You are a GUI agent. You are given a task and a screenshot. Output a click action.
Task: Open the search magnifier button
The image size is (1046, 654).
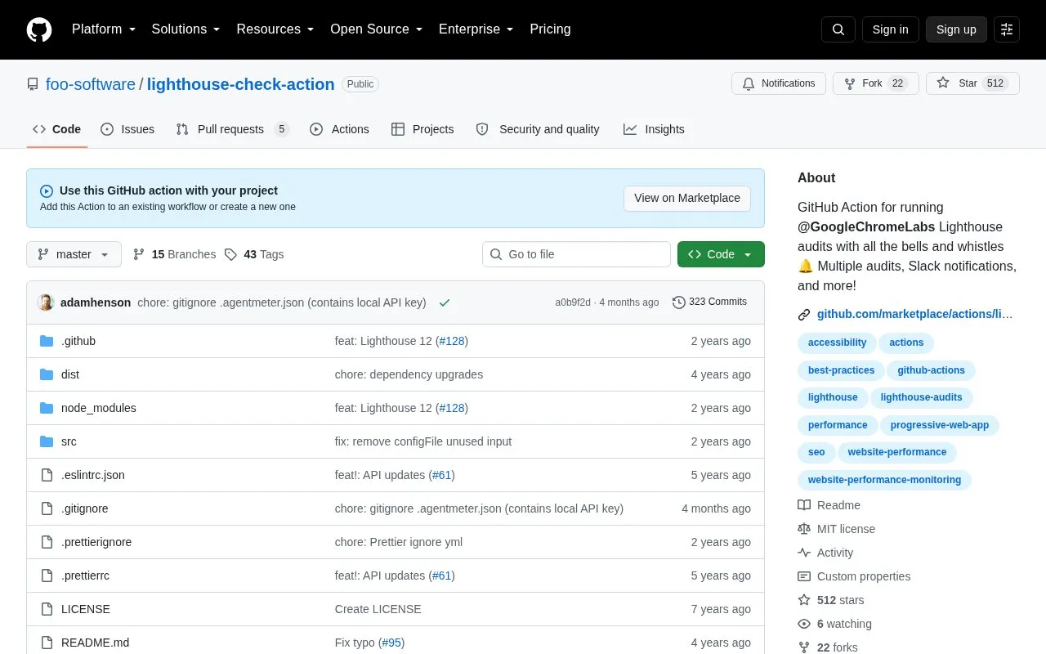coord(838,29)
